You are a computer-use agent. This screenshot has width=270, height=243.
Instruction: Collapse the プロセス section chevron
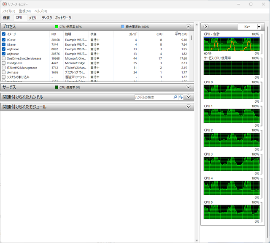coord(189,27)
